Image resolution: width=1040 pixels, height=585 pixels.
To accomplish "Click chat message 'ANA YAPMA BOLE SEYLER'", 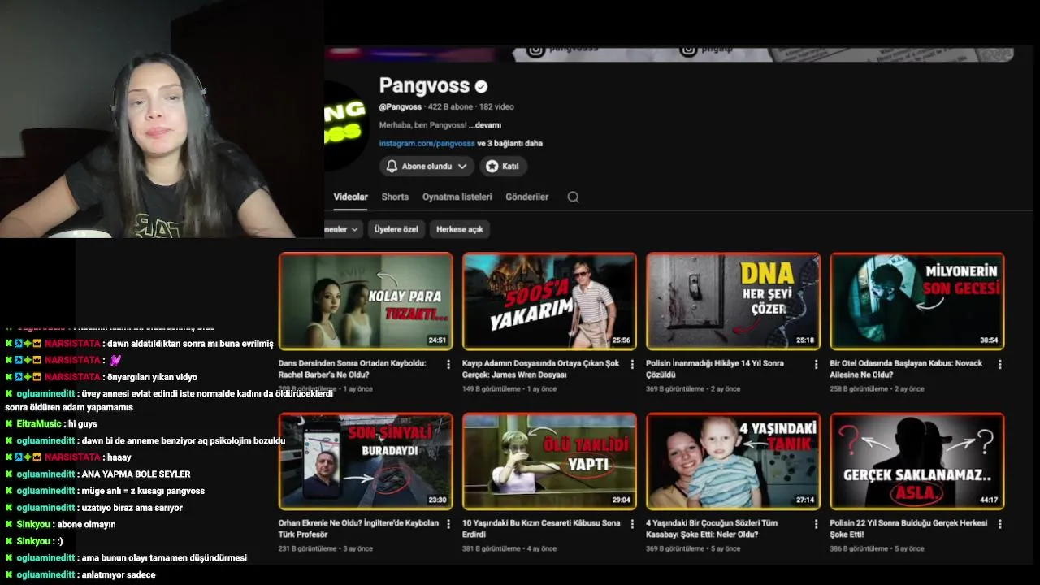I will pos(135,474).
